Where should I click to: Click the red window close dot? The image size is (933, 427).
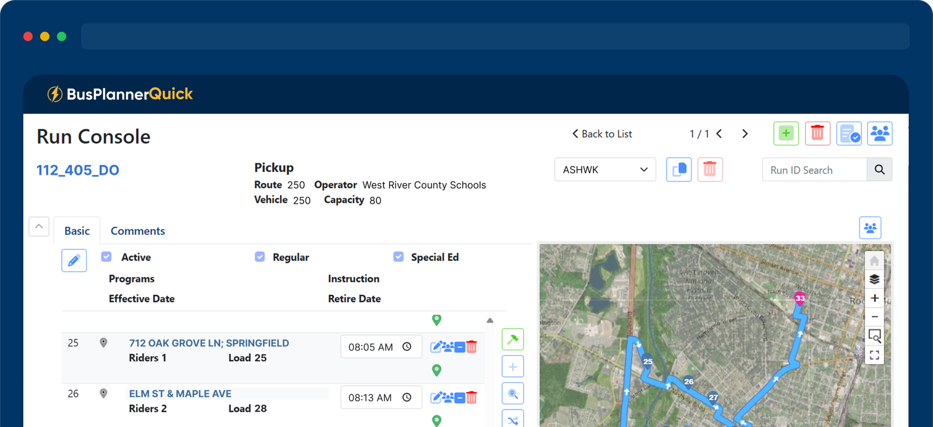(28, 36)
